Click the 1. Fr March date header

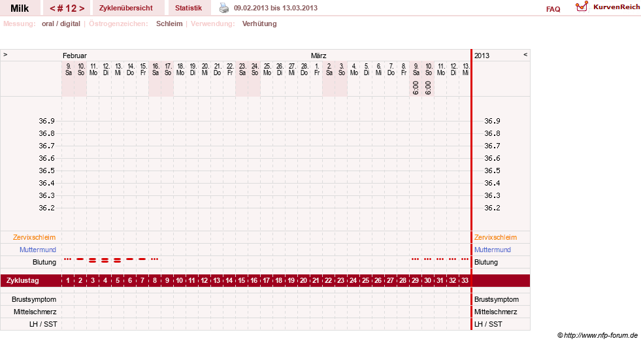(317, 69)
